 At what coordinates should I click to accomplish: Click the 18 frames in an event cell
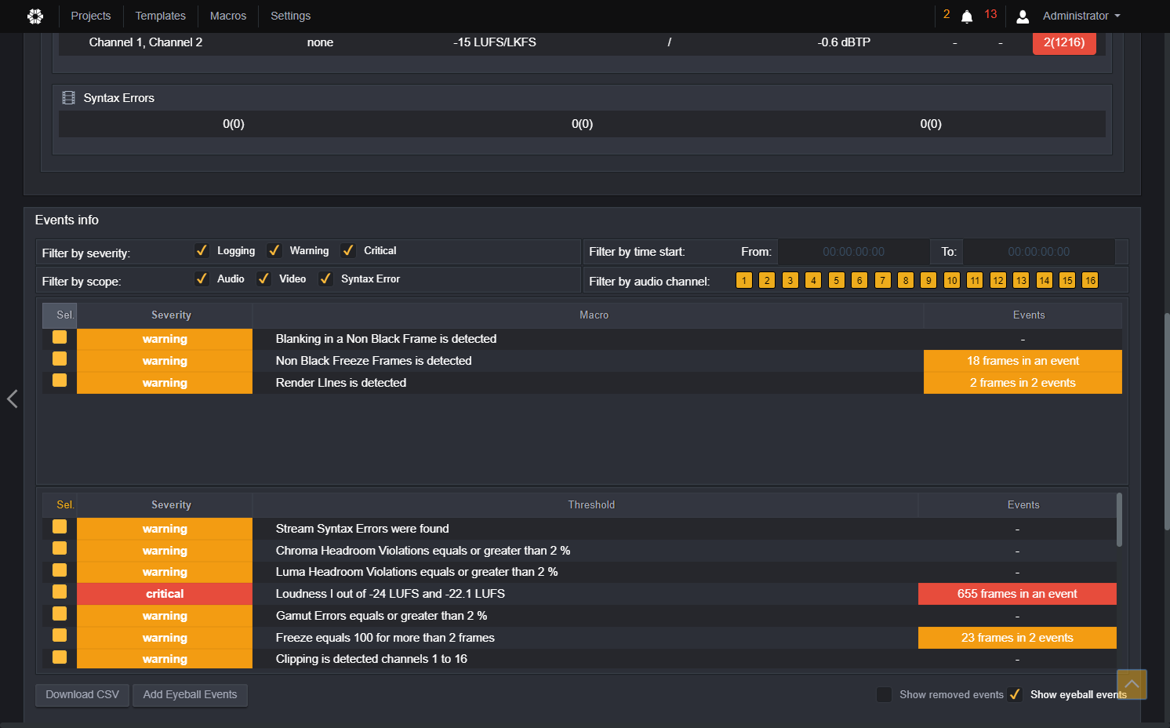click(x=1023, y=361)
